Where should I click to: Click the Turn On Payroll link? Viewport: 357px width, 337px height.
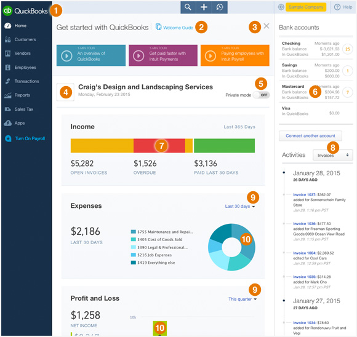30,138
